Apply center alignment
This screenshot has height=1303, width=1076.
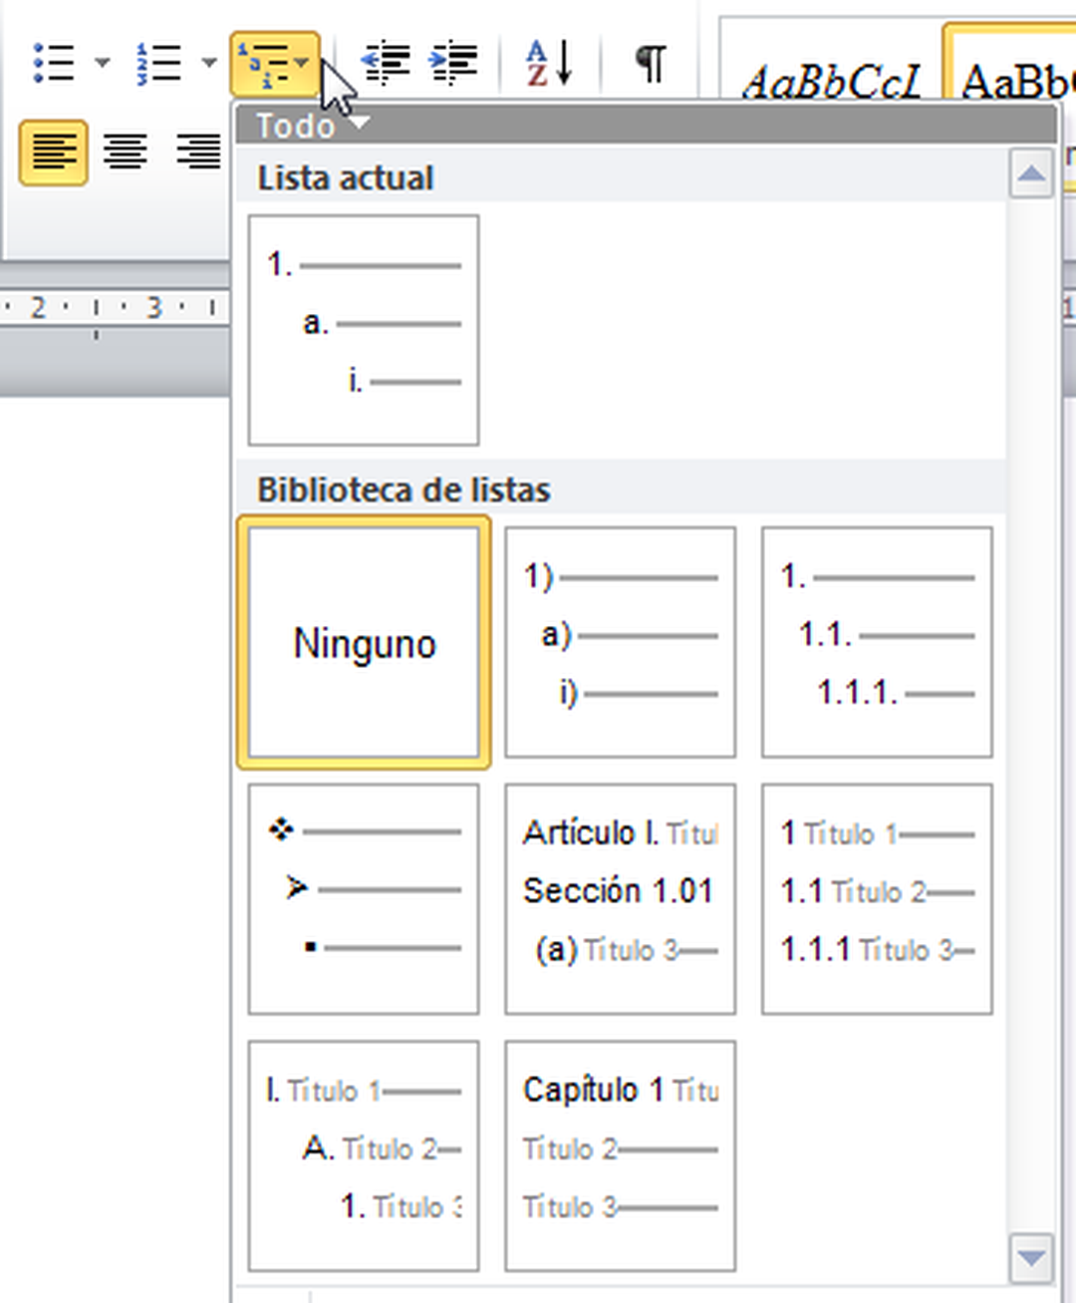126,152
